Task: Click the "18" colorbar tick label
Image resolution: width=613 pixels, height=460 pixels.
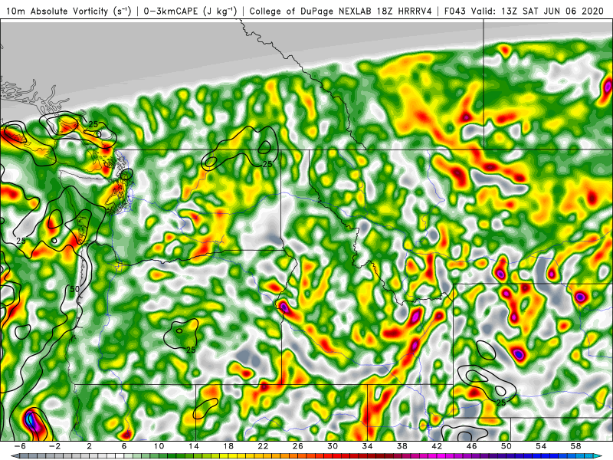Action: [x=228, y=446]
